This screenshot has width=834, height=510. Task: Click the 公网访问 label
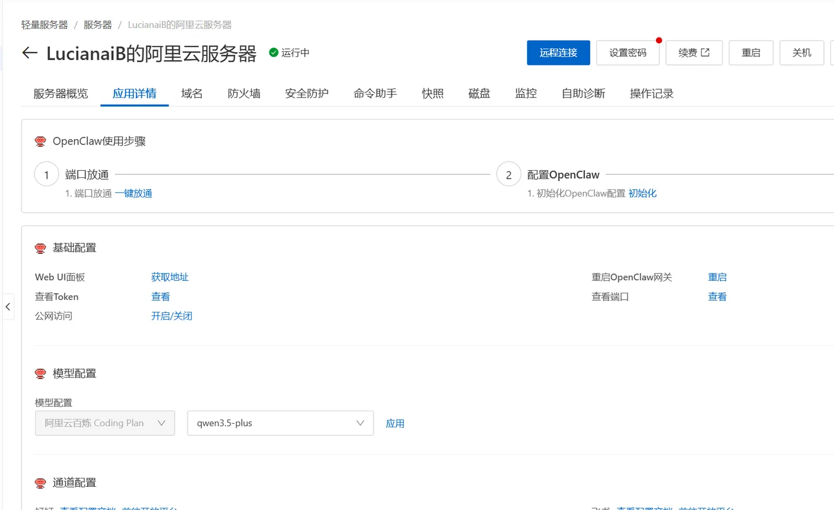click(54, 316)
